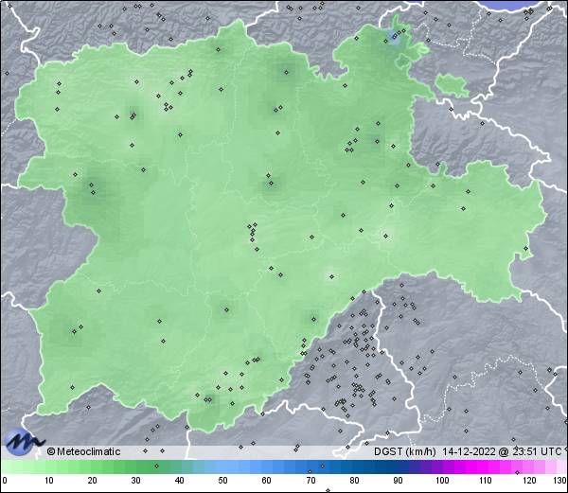The height and width of the screenshot is (493, 568).
Task: Click the 23:51 UTC time text
Action: coord(536,451)
